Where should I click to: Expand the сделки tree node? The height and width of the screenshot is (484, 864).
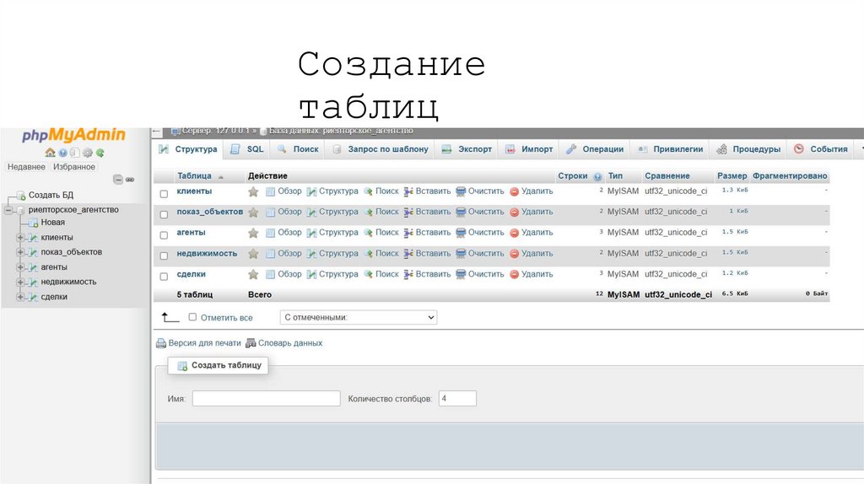(x=20, y=297)
